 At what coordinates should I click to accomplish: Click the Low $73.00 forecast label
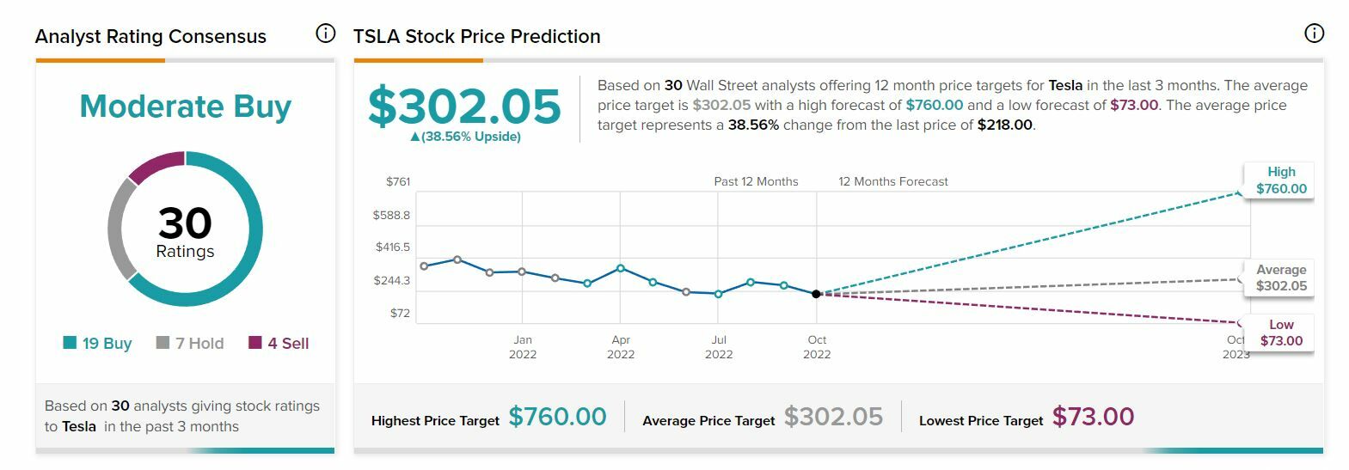(1280, 333)
